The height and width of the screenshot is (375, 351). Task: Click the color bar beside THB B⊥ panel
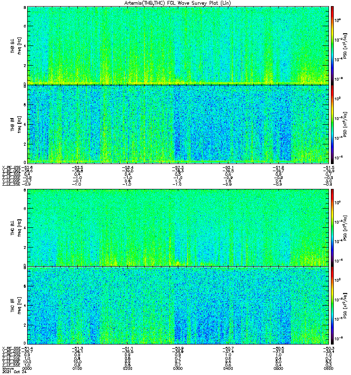click(332, 45)
